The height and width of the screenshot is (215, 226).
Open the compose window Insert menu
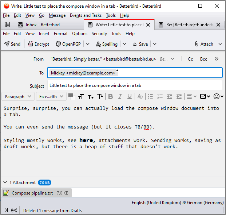tap(44, 34)
